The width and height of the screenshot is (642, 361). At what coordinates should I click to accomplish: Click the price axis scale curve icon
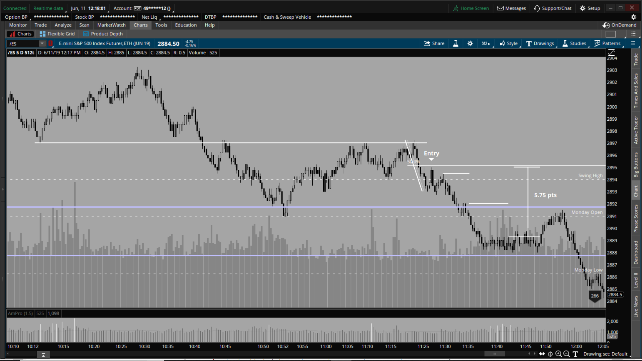[612, 52]
